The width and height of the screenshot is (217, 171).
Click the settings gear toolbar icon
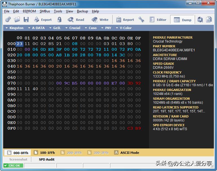point(8,20)
